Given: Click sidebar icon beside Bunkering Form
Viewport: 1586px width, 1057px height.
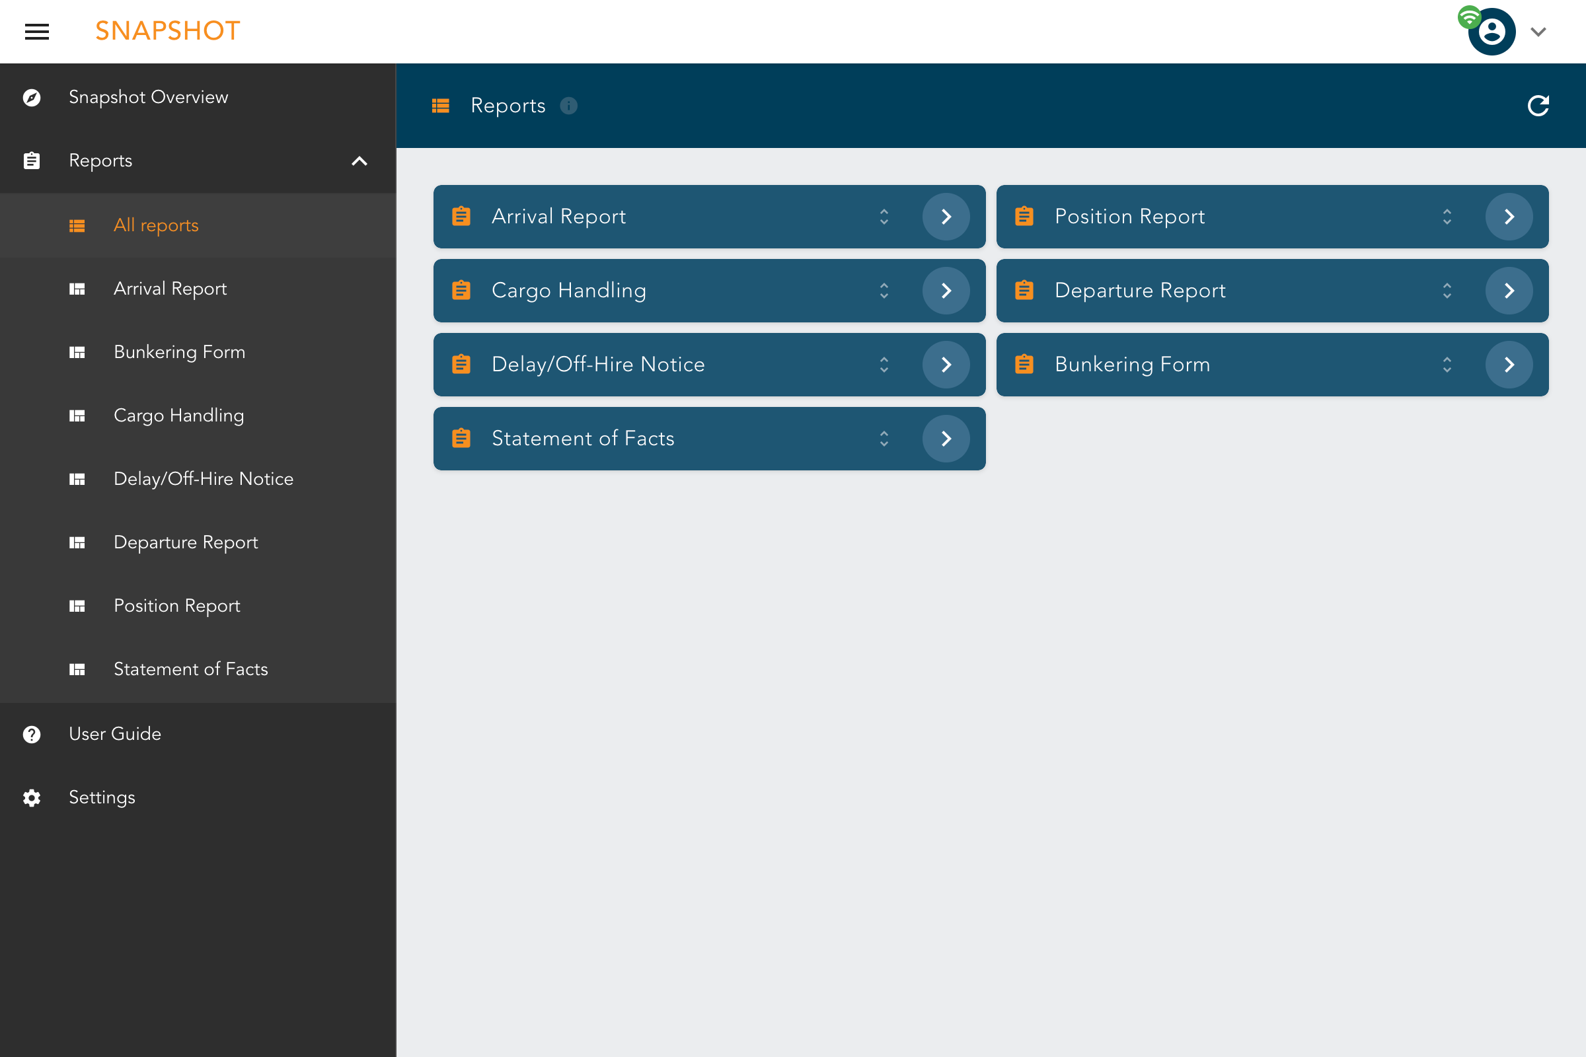Looking at the screenshot, I should pyautogui.click(x=77, y=353).
